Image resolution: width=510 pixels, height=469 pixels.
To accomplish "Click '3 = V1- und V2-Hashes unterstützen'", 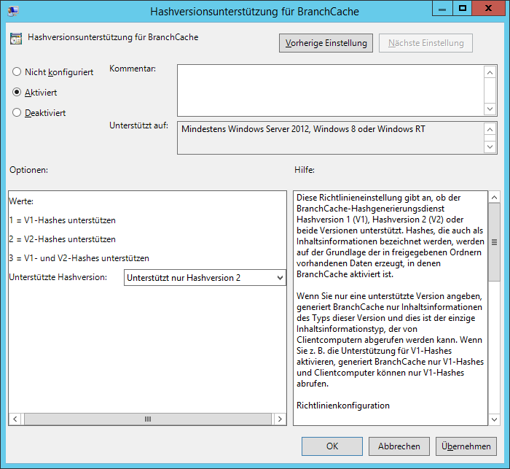I will tap(79, 258).
